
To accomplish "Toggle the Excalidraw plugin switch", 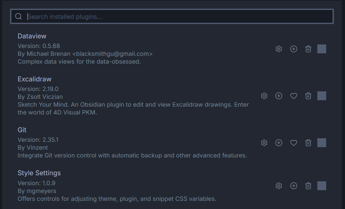I will coord(322,96).
